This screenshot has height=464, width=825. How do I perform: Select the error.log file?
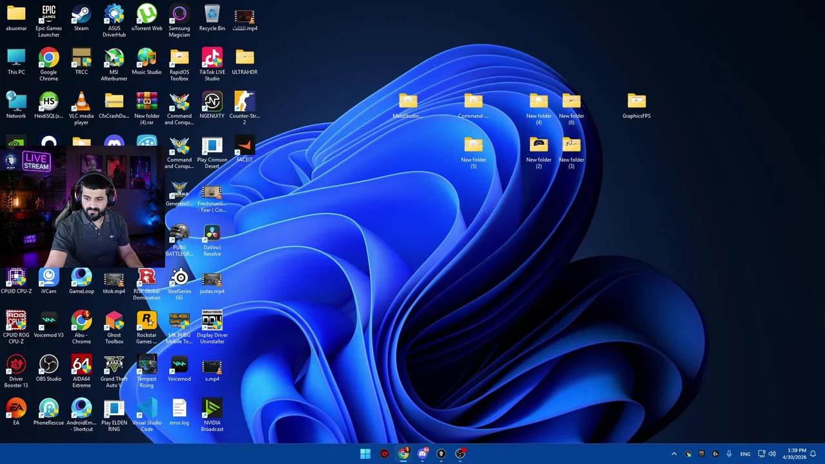(x=179, y=412)
